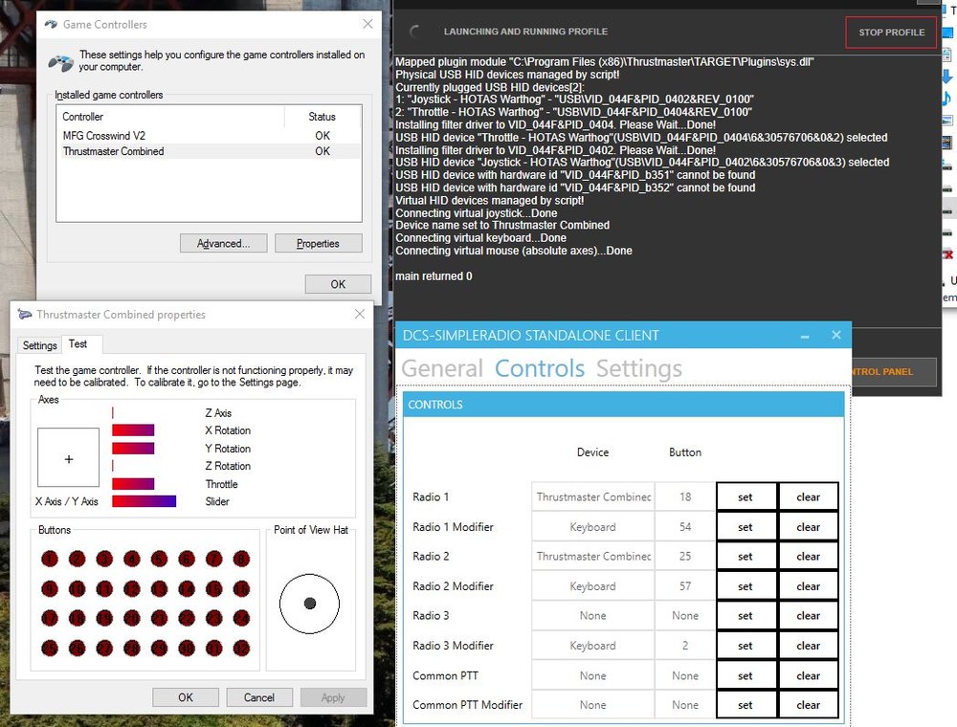Minimize the DCS-SimpleRadio Standalone Client
Image resolution: width=957 pixels, height=727 pixels.
(x=805, y=336)
